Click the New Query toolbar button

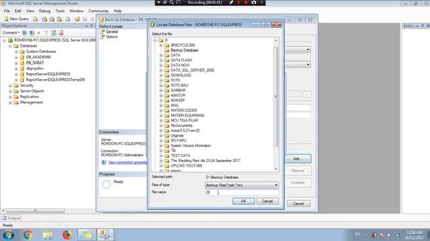coord(16,19)
